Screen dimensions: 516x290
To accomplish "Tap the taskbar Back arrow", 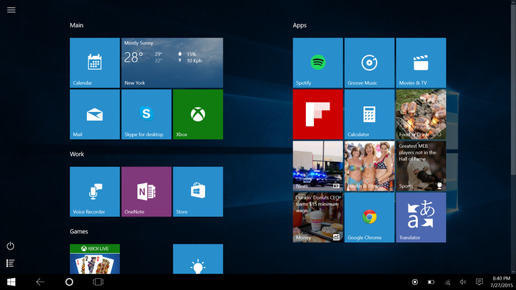I will tap(40, 282).
